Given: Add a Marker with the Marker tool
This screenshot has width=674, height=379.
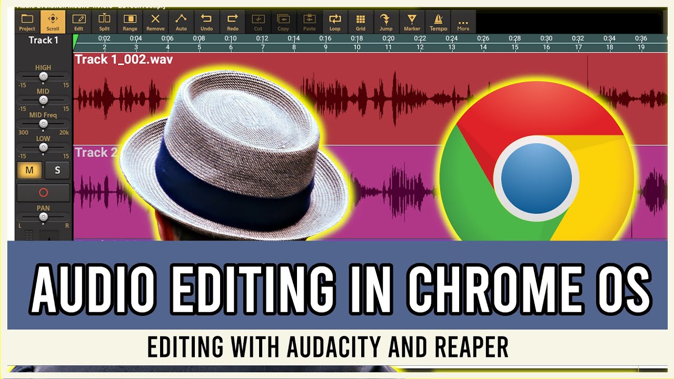Looking at the screenshot, I should point(412,22).
